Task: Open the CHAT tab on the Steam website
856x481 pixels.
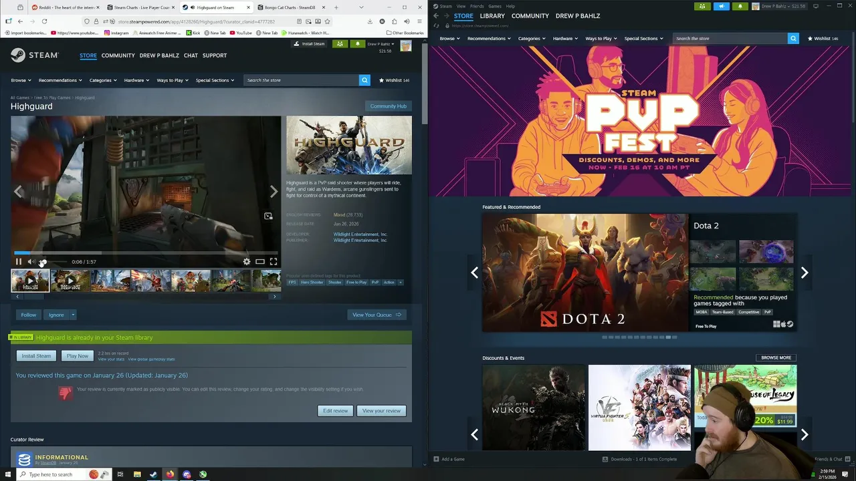Action: (191, 55)
